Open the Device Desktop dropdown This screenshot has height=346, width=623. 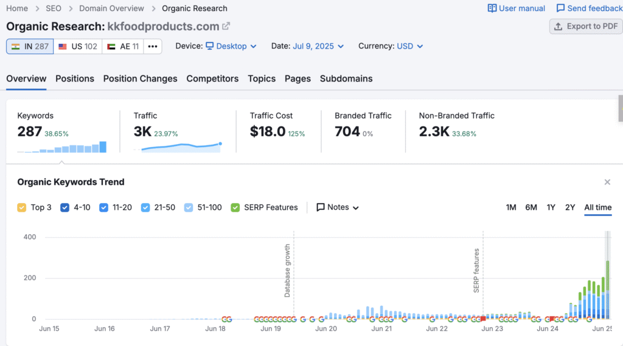pyautogui.click(x=231, y=46)
